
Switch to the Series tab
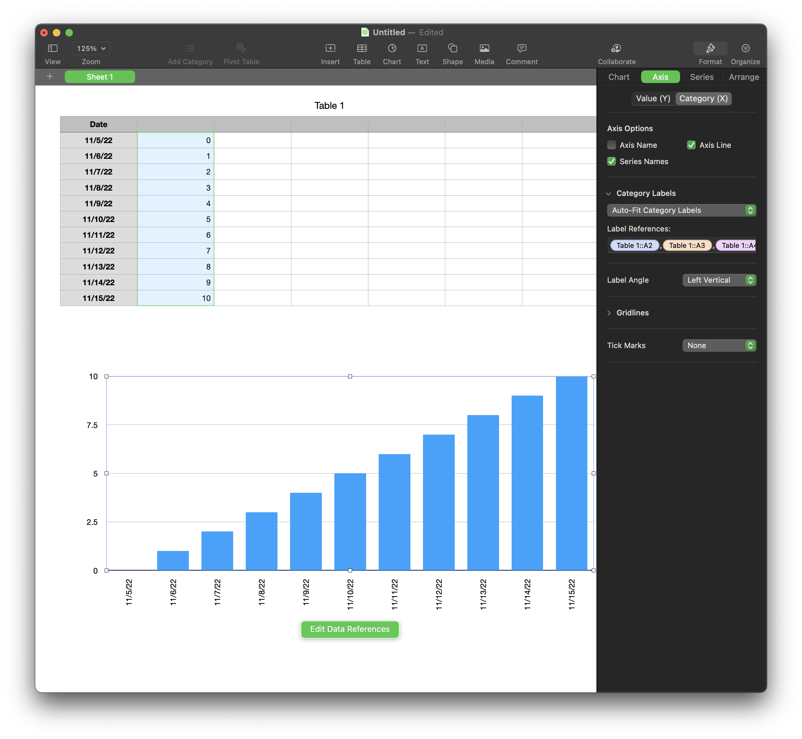tap(701, 77)
